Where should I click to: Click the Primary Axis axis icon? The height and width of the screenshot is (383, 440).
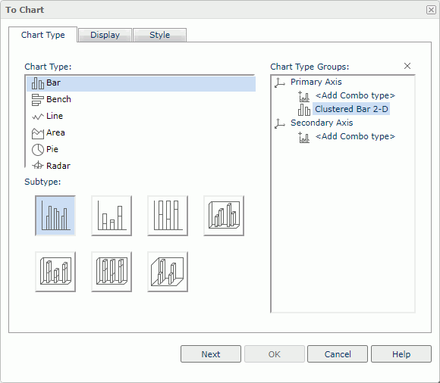click(x=280, y=83)
